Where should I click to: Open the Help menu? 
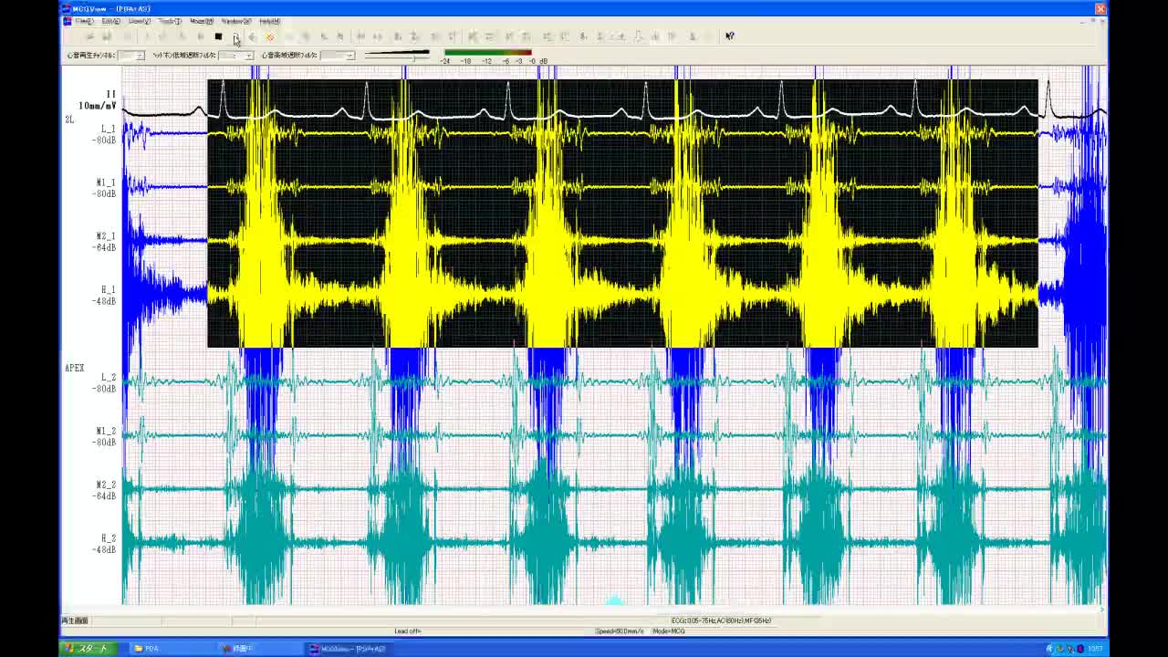coord(269,21)
